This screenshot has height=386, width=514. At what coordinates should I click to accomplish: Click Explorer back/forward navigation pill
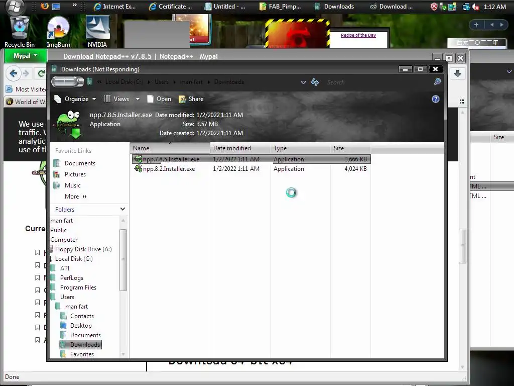tap(68, 82)
